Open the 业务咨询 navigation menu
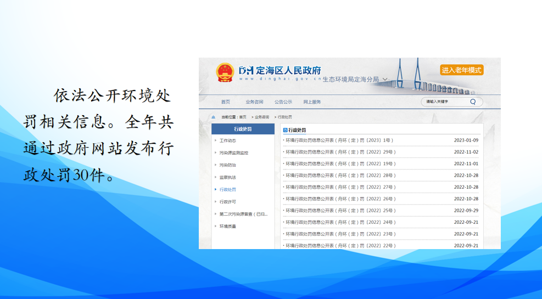The height and width of the screenshot is (299, 542). pos(254,102)
